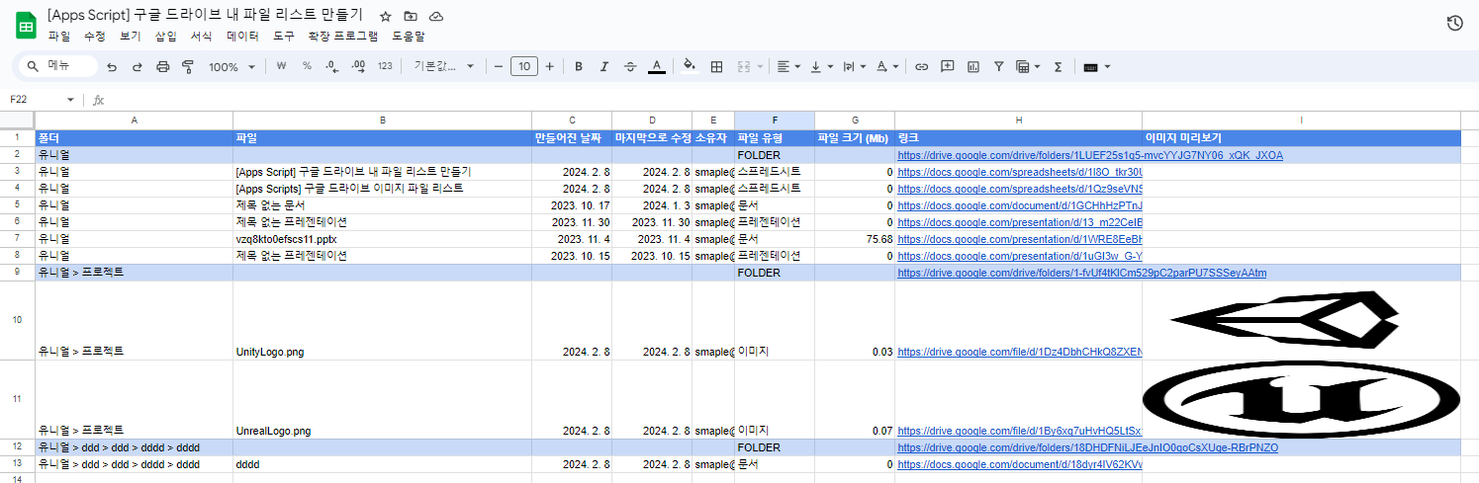Open the 확장 프로그램 menu
Viewport: 1479px width, 483px height.
pos(343,36)
